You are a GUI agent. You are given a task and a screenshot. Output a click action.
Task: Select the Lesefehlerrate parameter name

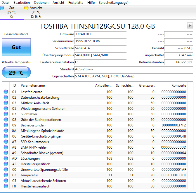click(x=31, y=92)
